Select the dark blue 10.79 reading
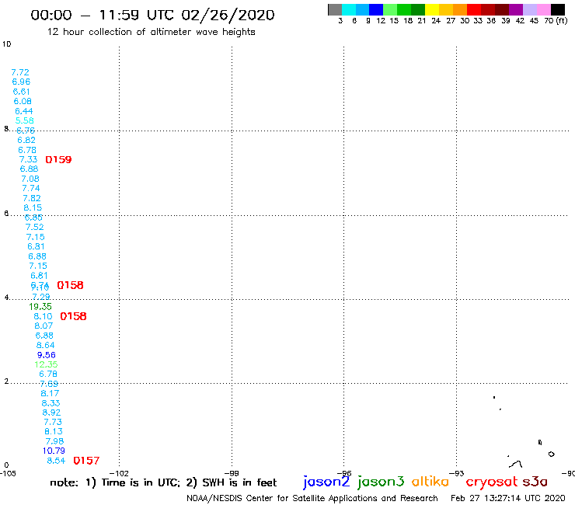 pyautogui.click(x=54, y=451)
